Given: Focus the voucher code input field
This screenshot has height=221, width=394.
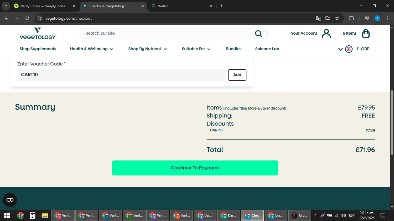Looking at the screenshot, I should (121, 75).
